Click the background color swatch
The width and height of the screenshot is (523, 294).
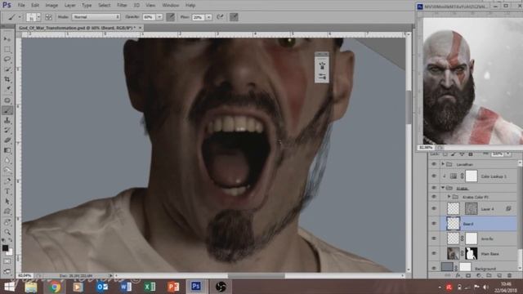10,252
